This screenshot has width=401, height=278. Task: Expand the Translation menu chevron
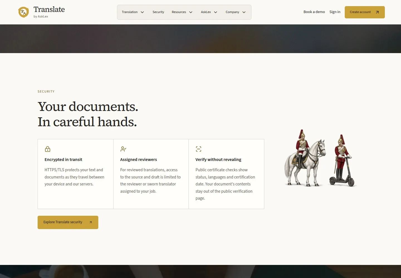[x=142, y=12]
